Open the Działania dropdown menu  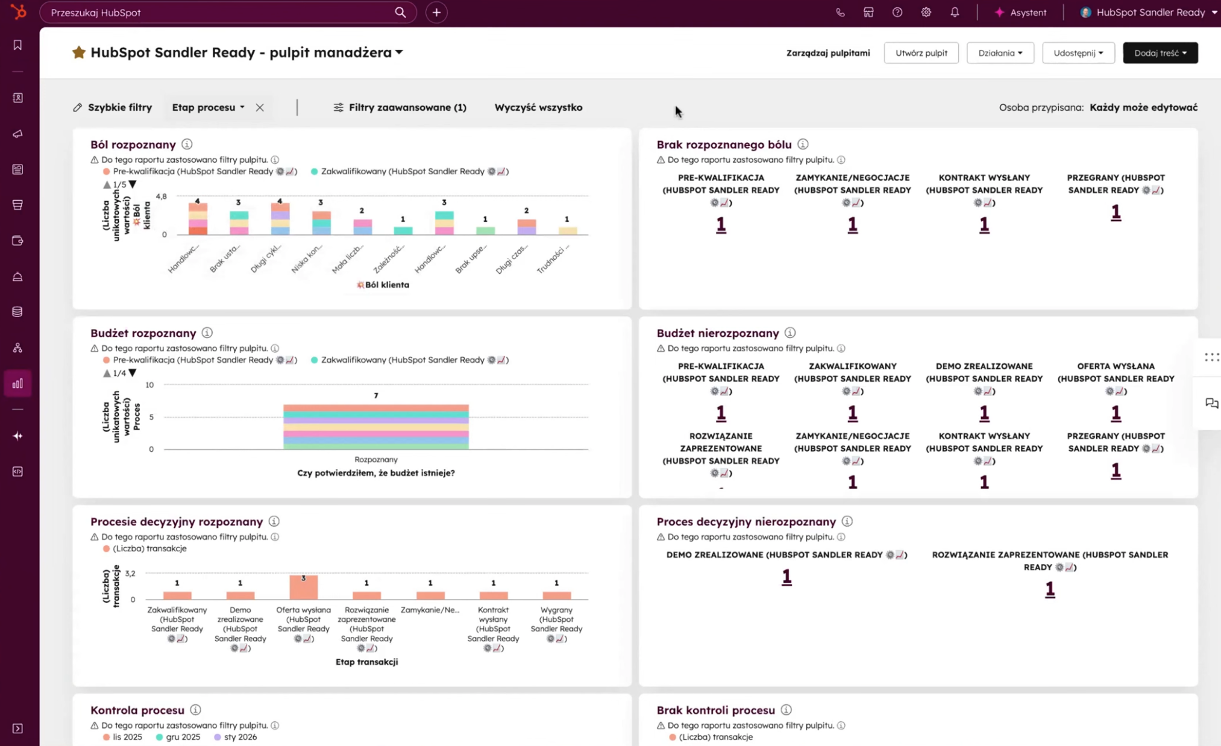1000,53
